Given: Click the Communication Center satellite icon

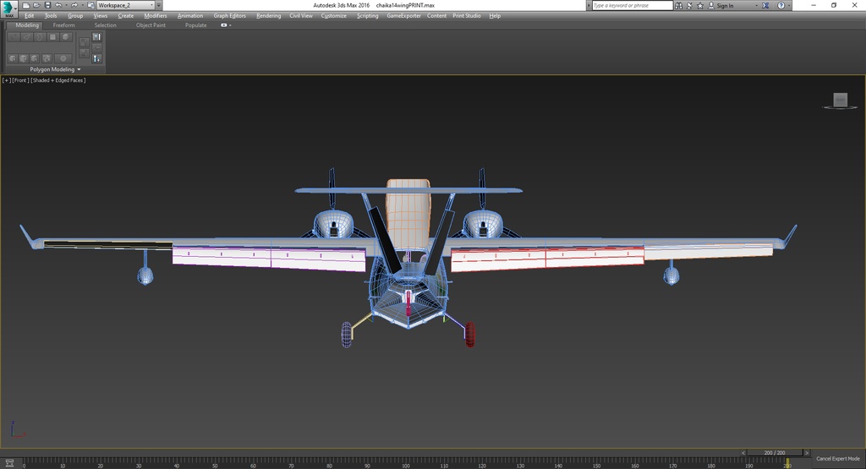Looking at the screenshot, I should coord(690,6).
